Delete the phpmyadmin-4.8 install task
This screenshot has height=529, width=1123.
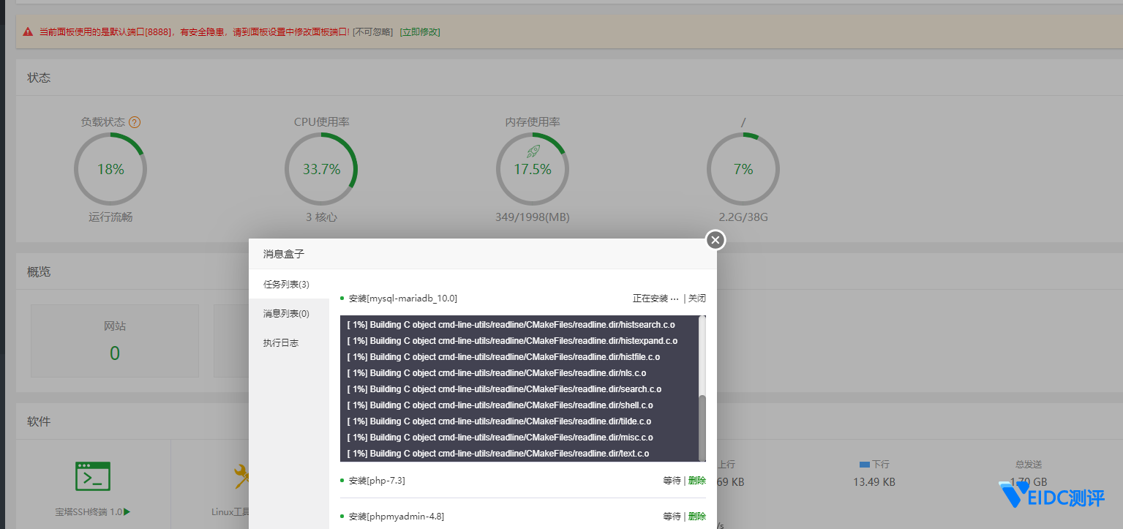(x=697, y=517)
